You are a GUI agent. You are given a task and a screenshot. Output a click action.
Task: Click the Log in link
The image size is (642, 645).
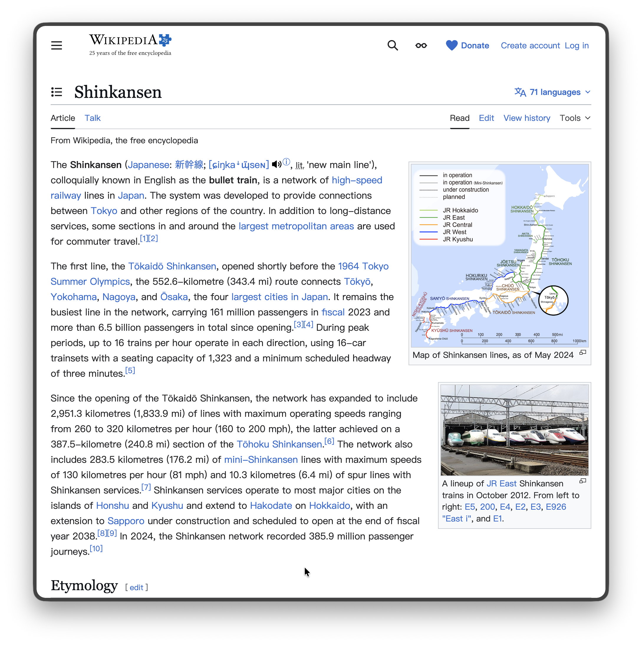click(577, 45)
